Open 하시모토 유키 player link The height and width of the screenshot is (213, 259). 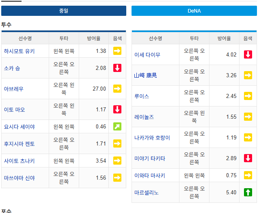[x=19, y=51]
